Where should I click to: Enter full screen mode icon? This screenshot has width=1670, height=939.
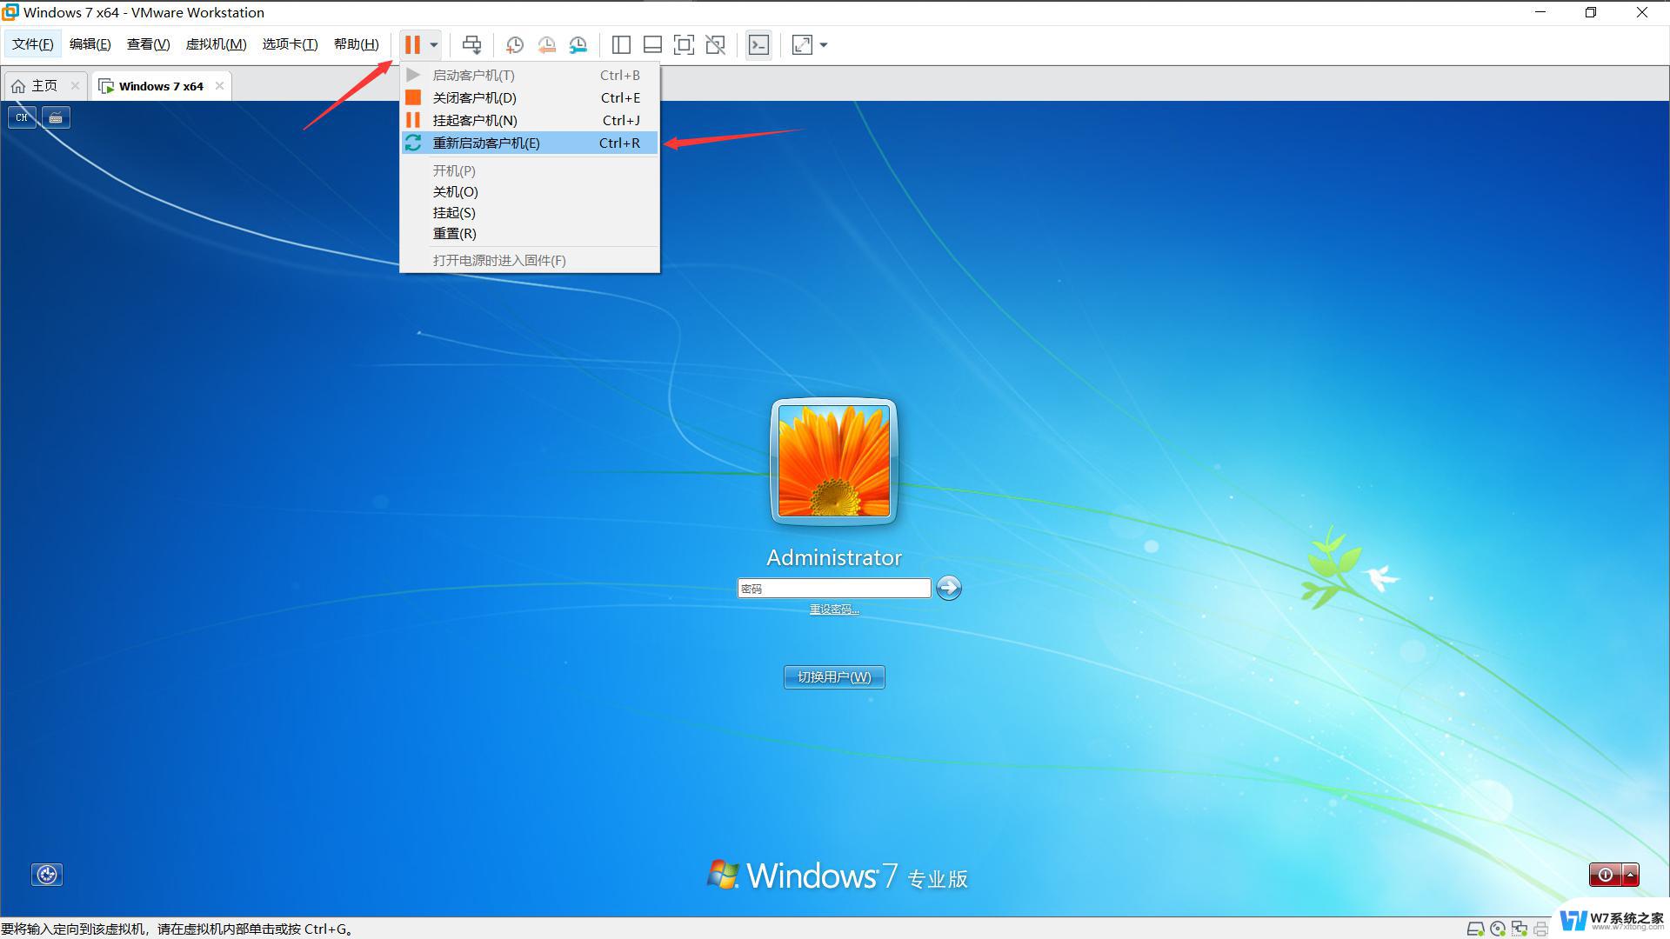[684, 44]
